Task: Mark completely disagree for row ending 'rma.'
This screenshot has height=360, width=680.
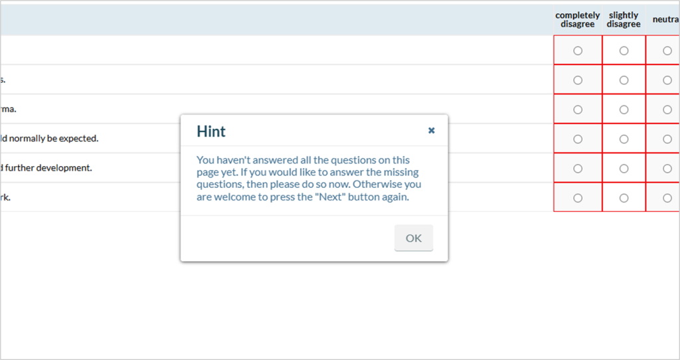Action: click(x=578, y=110)
